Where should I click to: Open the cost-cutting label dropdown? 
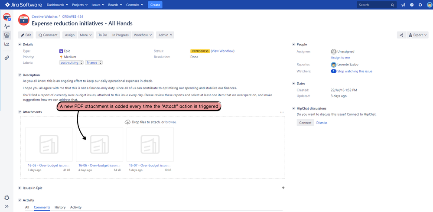point(81,63)
